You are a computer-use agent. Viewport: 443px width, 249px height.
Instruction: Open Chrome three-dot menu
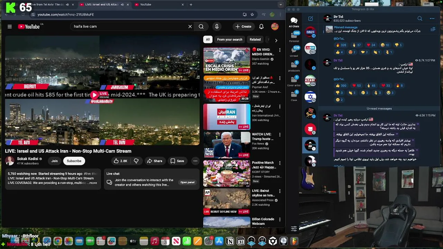[280, 15]
